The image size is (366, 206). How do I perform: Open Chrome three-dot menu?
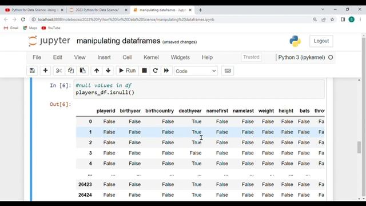point(360,19)
